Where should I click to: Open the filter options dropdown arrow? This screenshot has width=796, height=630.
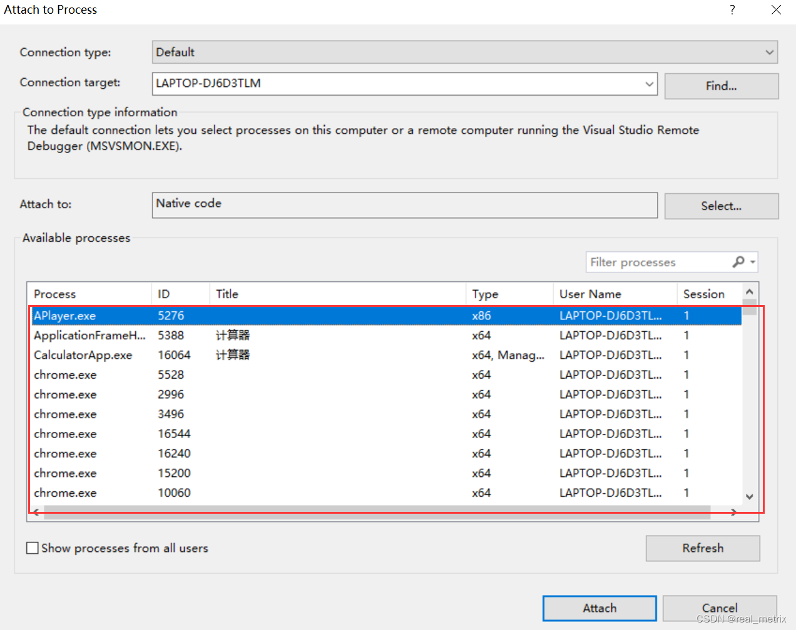click(x=753, y=262)
